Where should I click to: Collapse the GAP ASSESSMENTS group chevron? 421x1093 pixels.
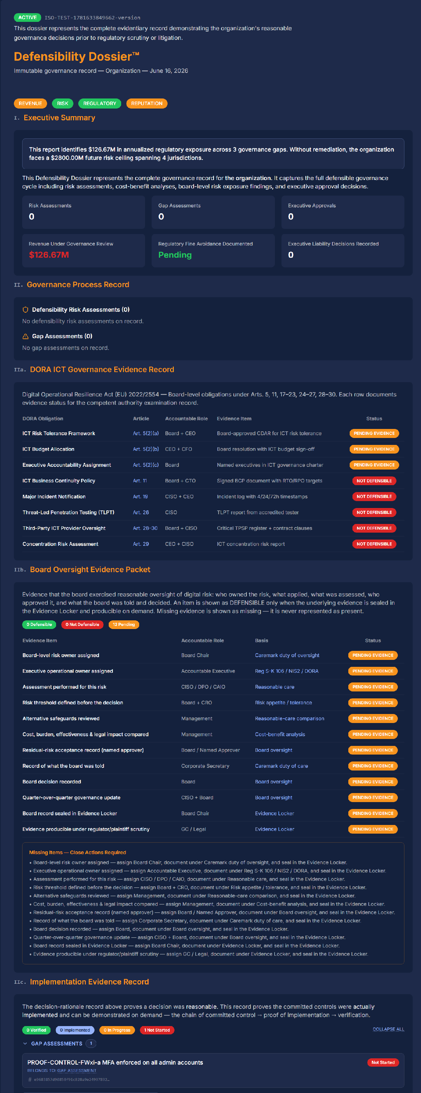(25, 1043)
